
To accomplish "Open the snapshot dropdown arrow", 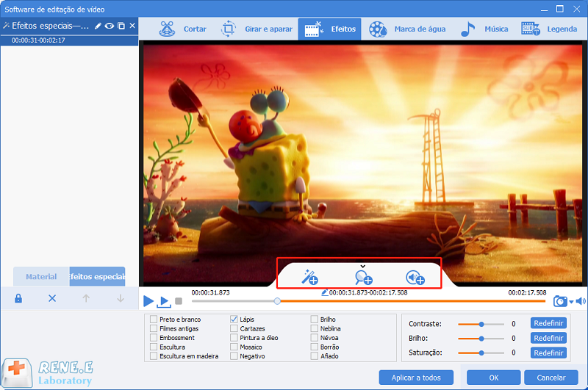I will coord(571,302).
